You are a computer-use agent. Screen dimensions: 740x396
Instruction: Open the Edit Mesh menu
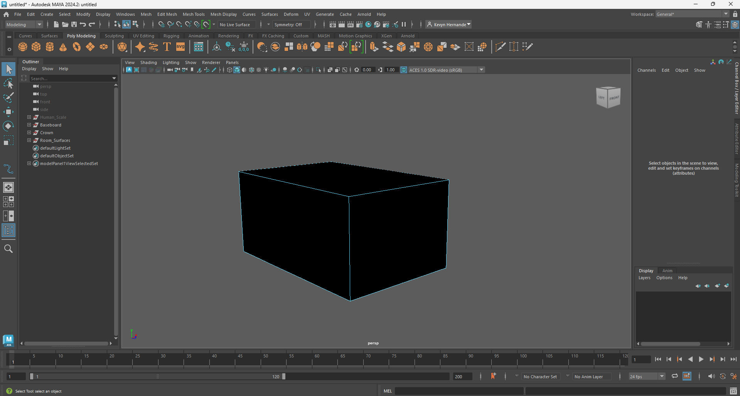click(167, 14)
